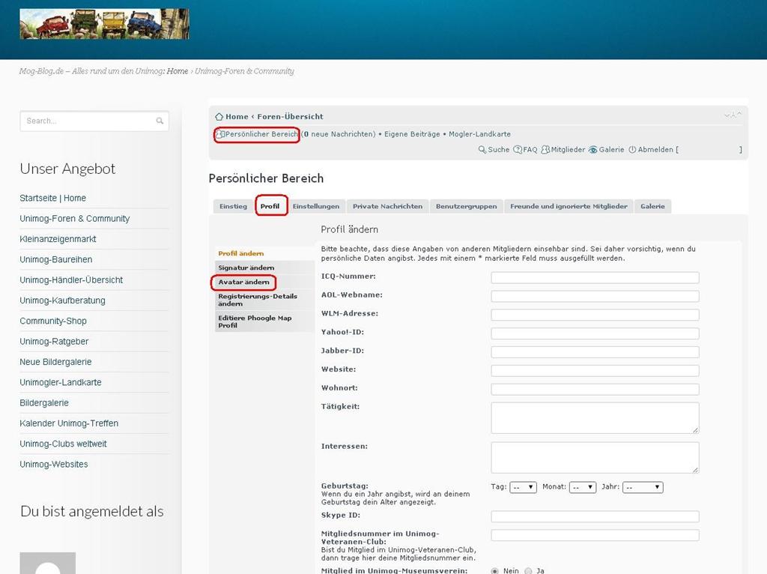Screen dimensions: 767x574
Task: Open the Tag birthday dropdown
Action: click(523, 487)
